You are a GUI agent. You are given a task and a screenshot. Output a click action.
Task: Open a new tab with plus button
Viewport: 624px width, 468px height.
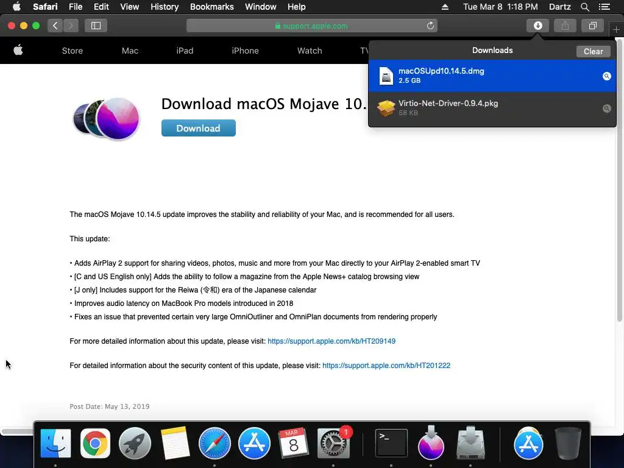tap(616, 29)
